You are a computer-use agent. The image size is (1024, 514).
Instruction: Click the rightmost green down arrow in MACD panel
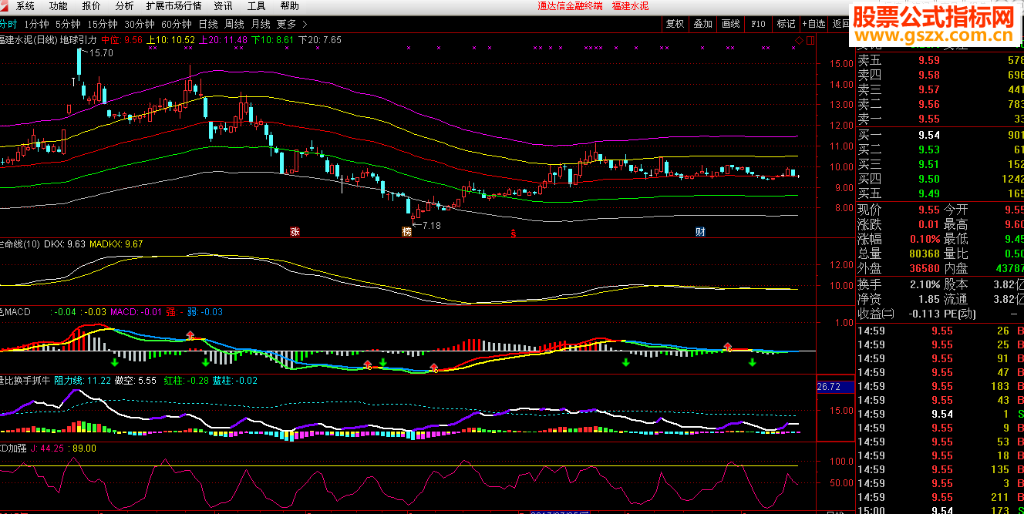[x=752, y=361]
